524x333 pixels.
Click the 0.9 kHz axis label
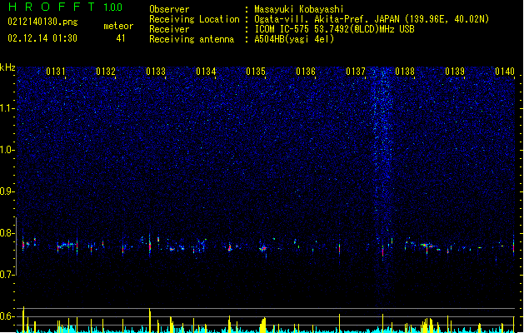(x=7, y=191)
